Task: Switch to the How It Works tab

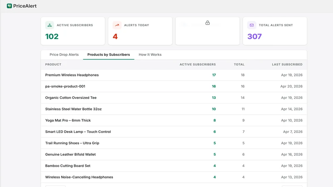Action: 150,55
